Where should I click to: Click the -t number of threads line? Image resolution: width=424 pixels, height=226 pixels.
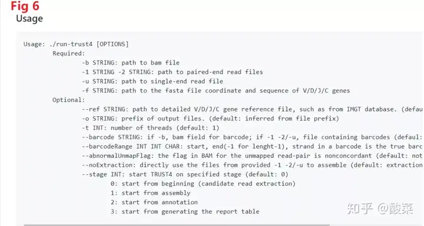pyautogui.click(x=150, y=128)
